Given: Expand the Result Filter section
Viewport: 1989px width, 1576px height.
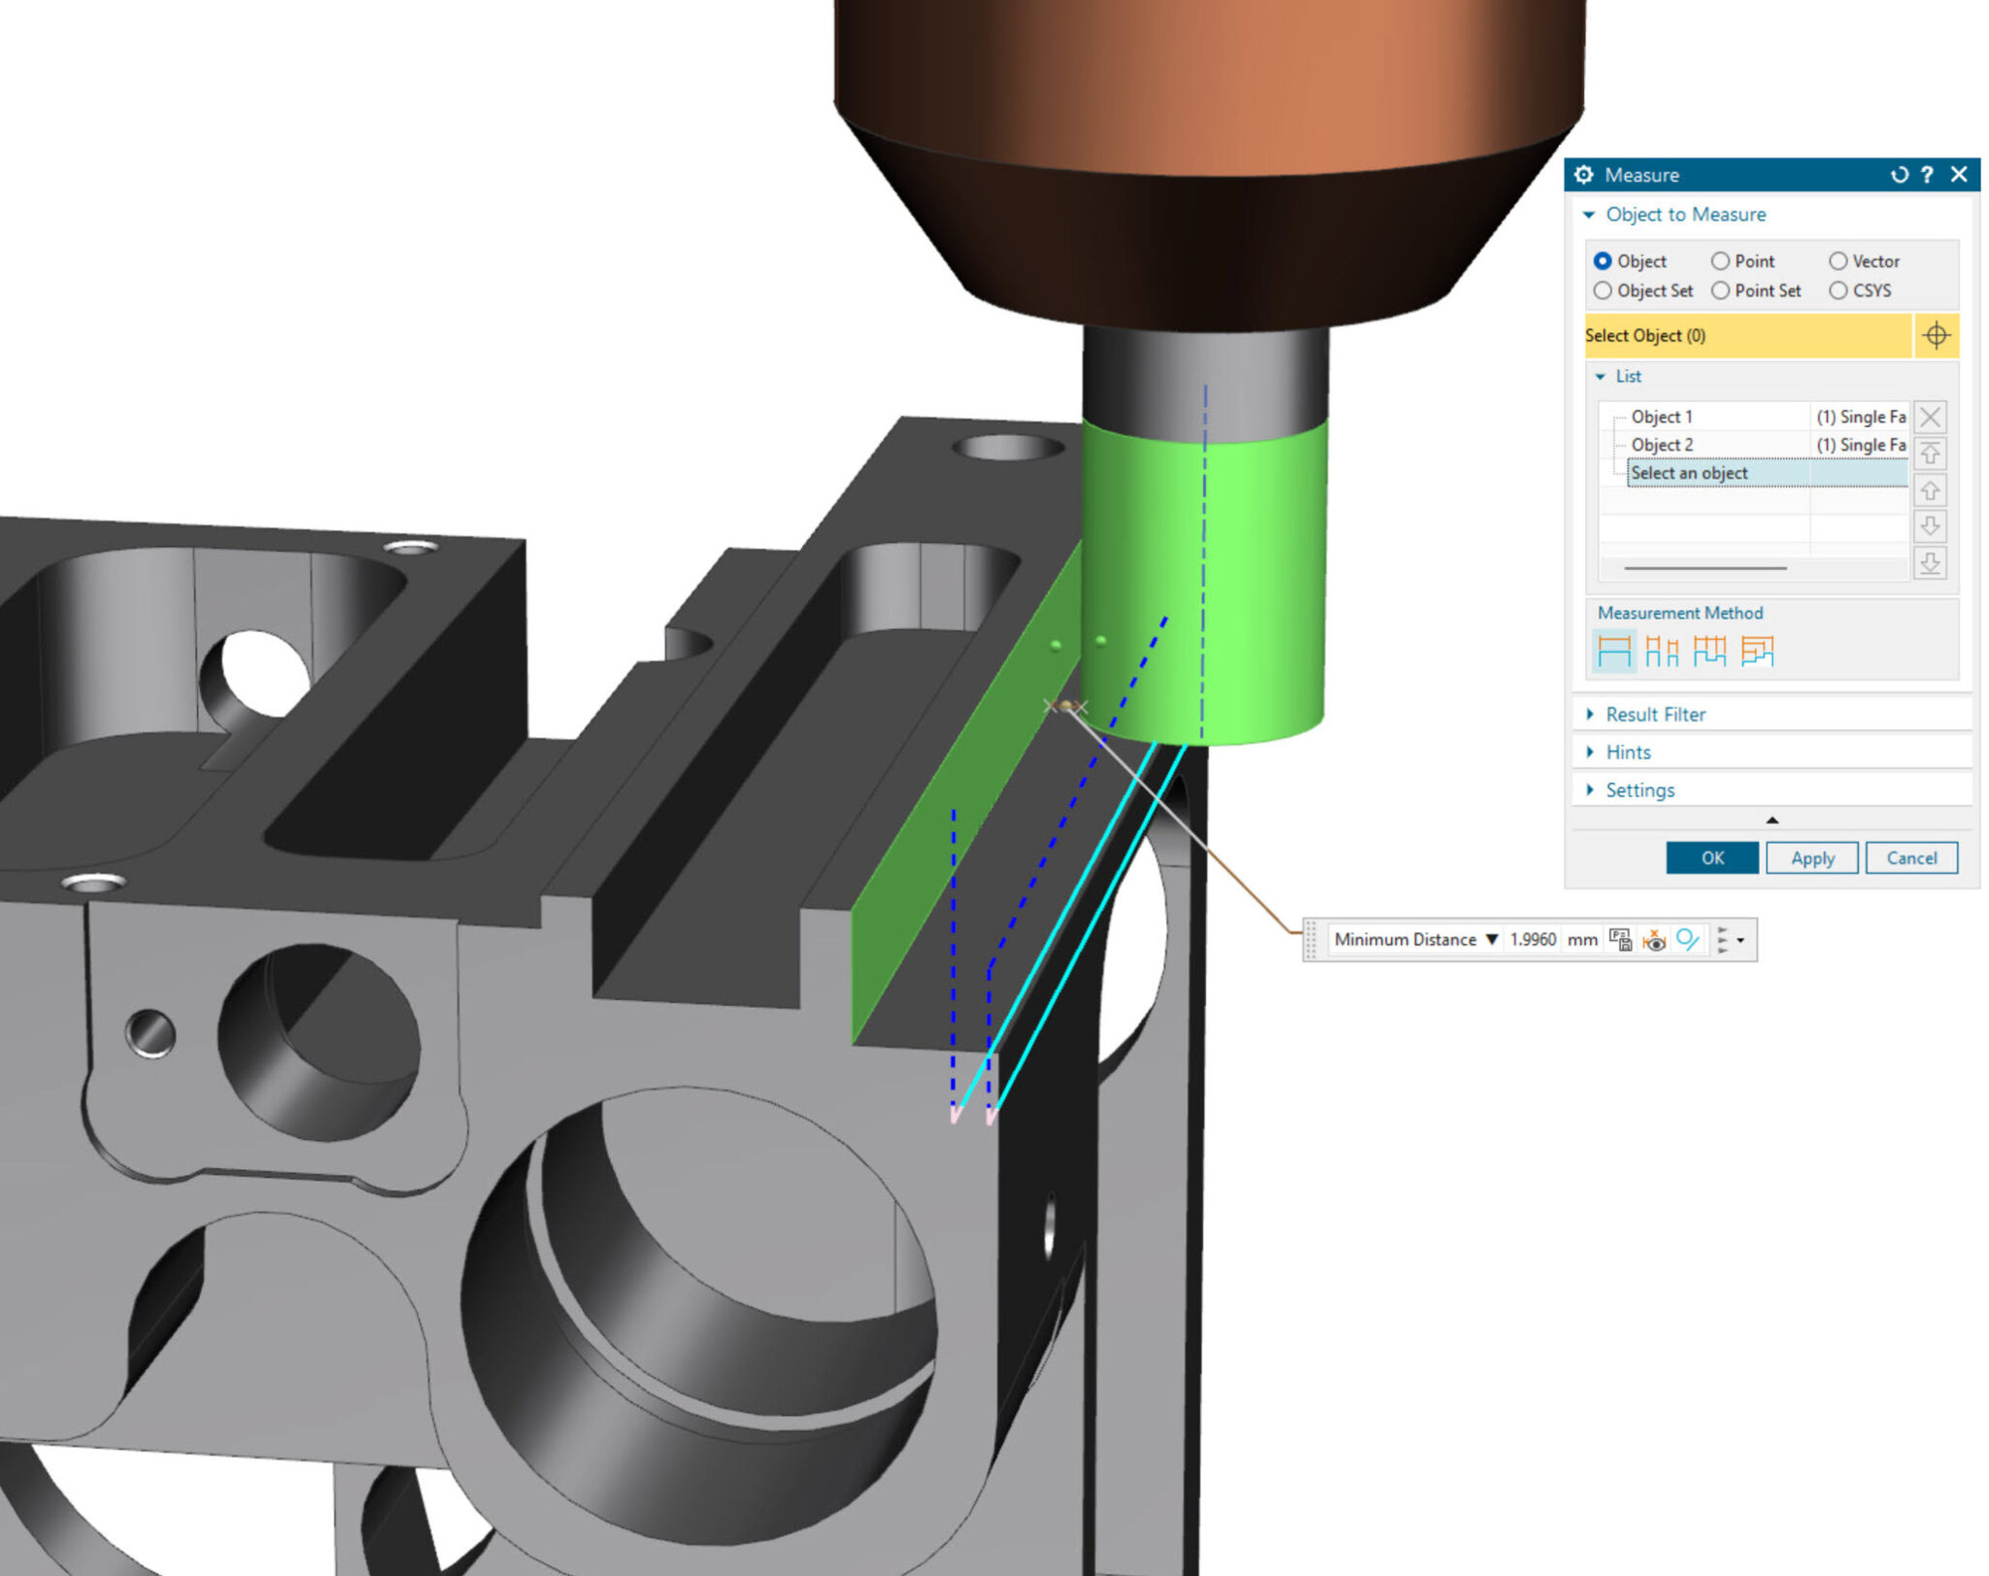Looking at the screenshot, I should click(x=1591, y=714).
